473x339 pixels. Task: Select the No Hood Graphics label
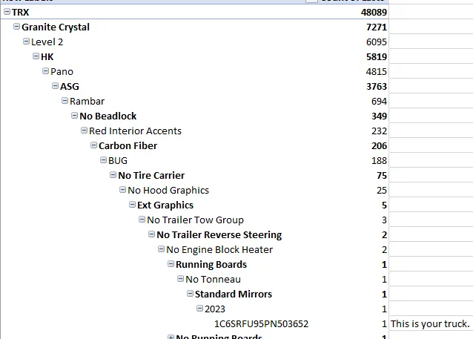click(168, 190)
